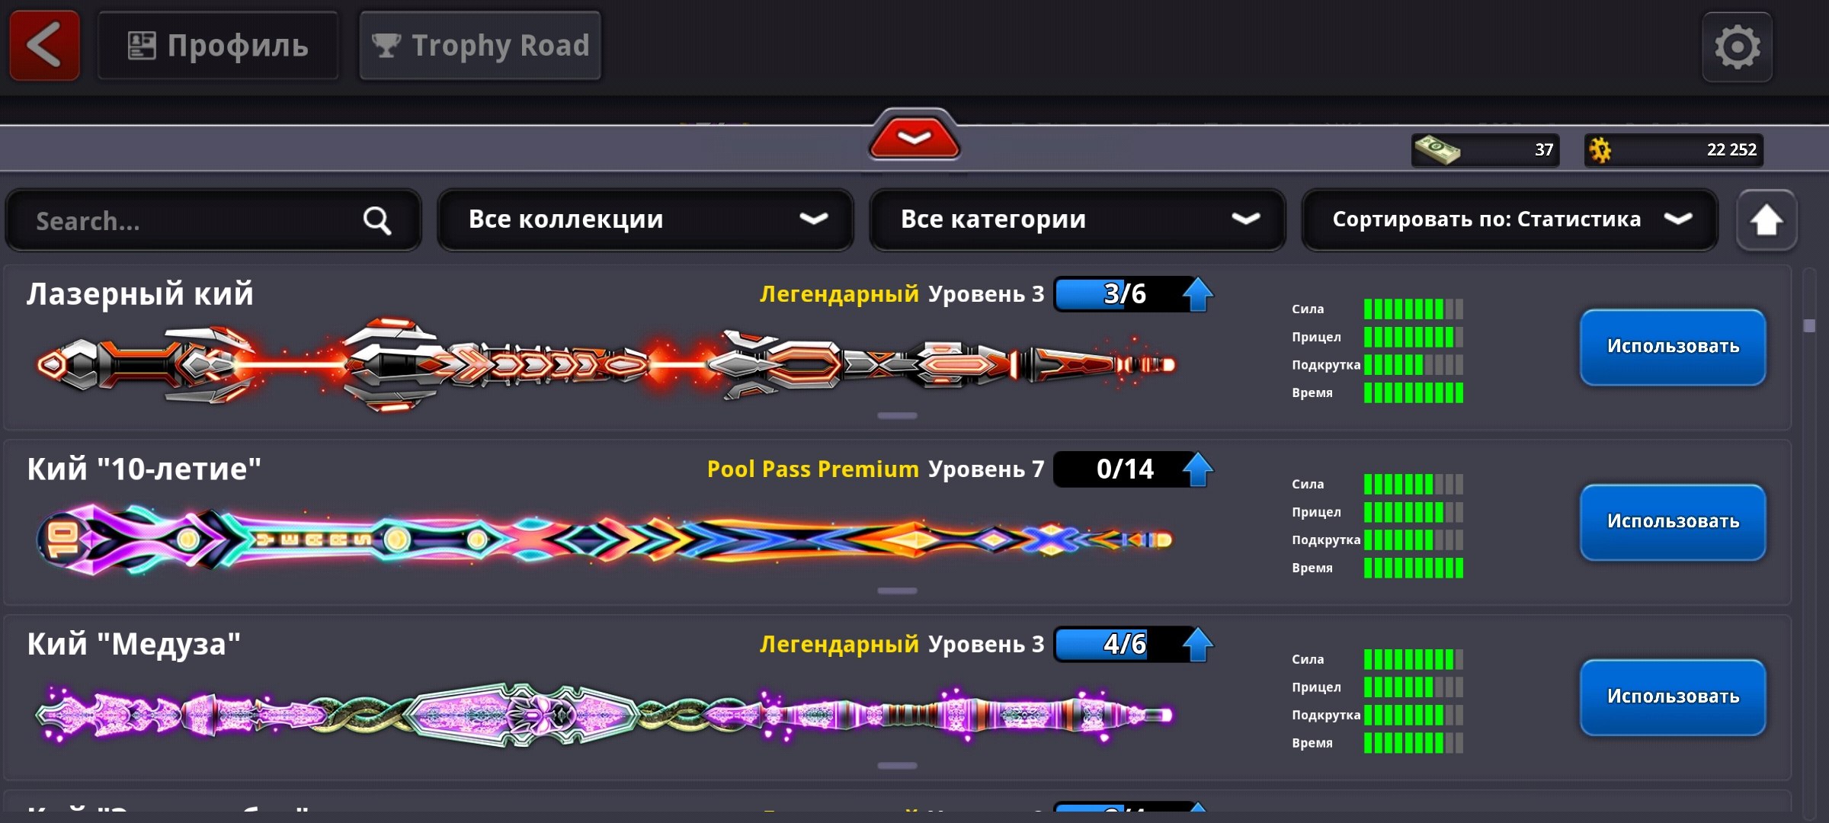Open the Все категории dropdown
Image resolution: width=1829 pixels, height=823 pixels.
pos(1078,219)
